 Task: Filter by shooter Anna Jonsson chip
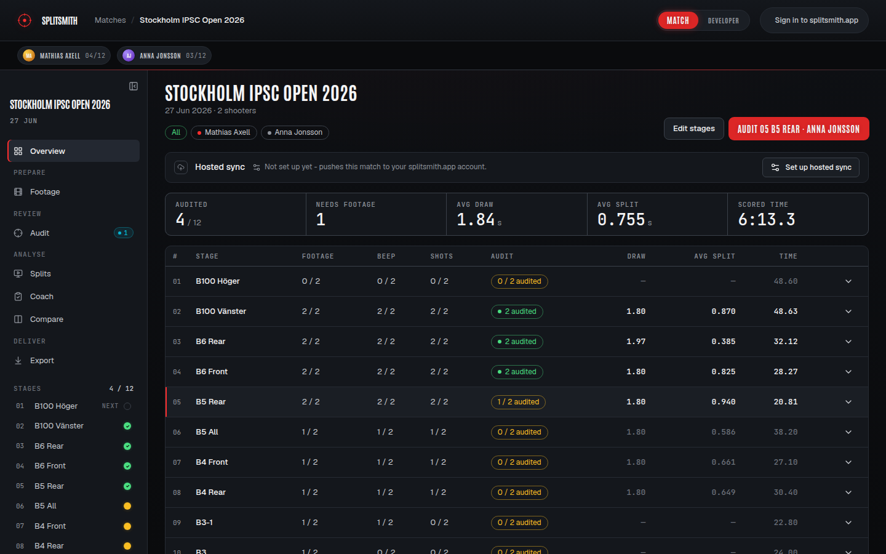295,132
